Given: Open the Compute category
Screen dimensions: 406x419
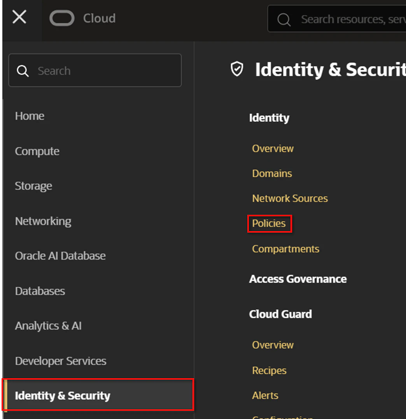Looking at the screenshot, I should (x=37, y=151).
